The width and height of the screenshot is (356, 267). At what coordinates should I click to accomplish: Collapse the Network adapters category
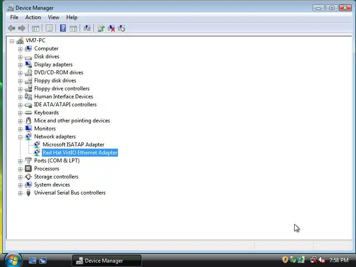pyautogui.click(x=20, y=137)
